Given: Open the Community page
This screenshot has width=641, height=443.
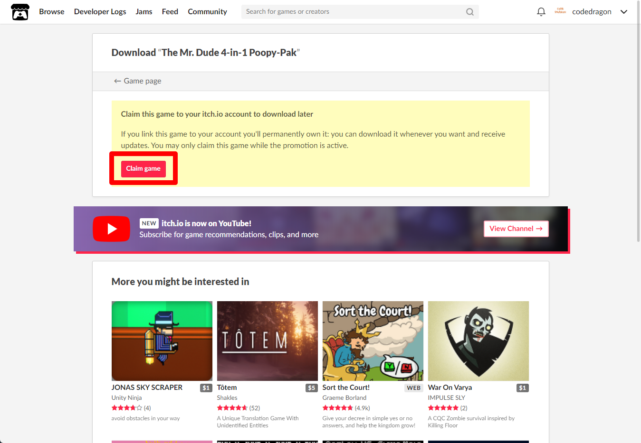Looking at the screenshot, I should pyautogui.click(x=207, y=12).
